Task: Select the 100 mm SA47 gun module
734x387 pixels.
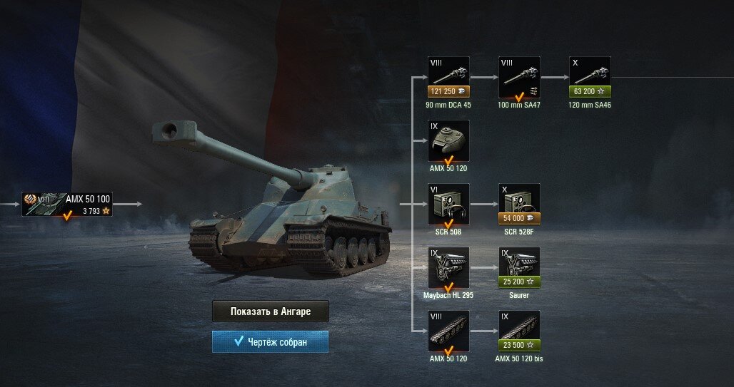Action: pyautogui.click(x=519, y=77)
